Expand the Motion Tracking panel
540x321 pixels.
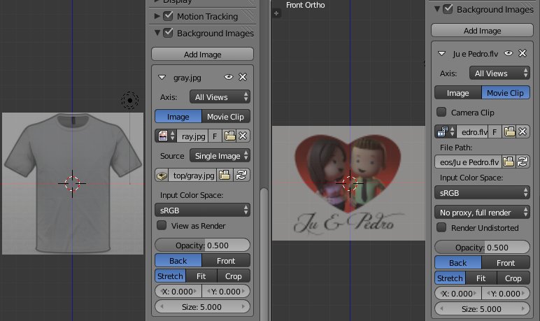[x=157, y=16]
